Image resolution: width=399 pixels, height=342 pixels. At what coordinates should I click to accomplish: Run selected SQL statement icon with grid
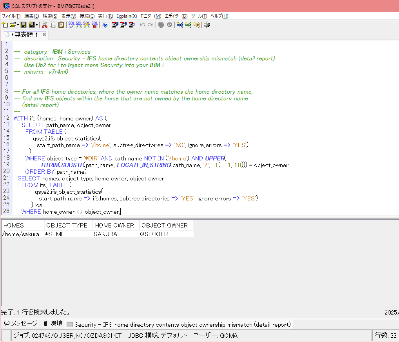click(94, 25)
